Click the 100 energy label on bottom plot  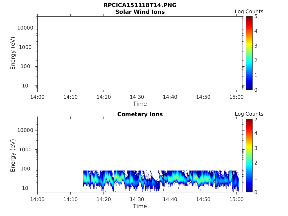pos(25,169)
